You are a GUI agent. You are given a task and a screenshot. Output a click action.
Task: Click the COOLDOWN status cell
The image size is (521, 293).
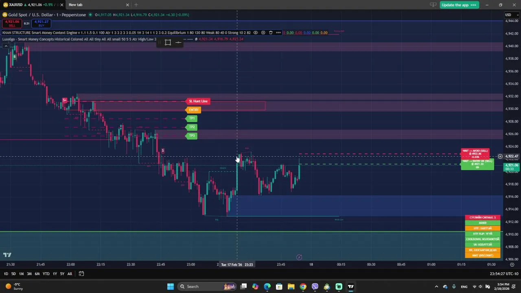point(483,239)
